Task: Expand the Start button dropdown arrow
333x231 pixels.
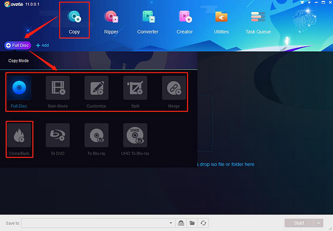Action: 318,223
